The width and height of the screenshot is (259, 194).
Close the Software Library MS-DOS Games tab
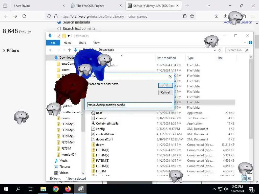click(178, 6)
